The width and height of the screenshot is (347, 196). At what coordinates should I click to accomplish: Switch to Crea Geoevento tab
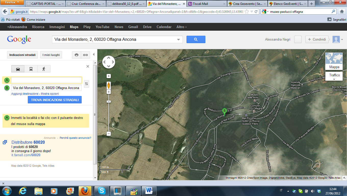pyautogui.click(x=247, y=4)
